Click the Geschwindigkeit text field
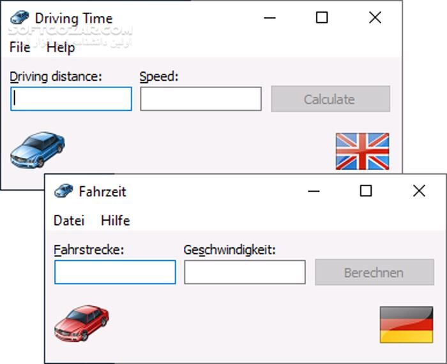 point(245,272)
